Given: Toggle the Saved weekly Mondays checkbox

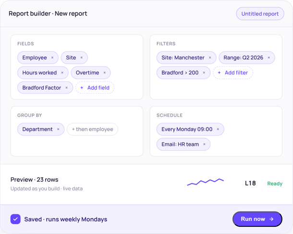Looking at the screenshot, I should (x=15, y=219).
